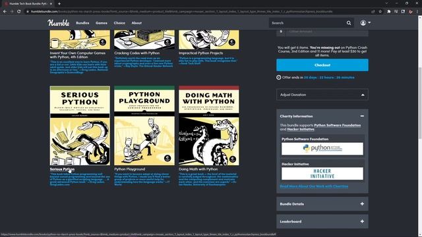Open the Python Playground book cover
422x237 pixels.
point(144,126)
